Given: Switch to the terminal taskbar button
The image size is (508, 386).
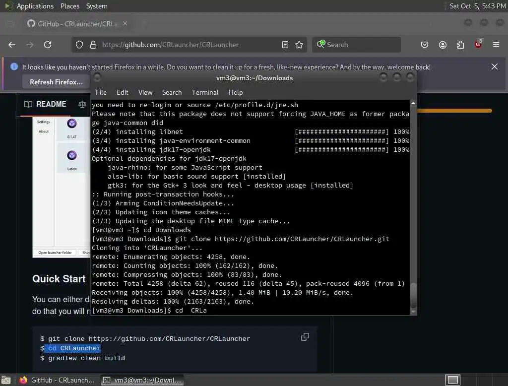Looking at the screenshot, I should coord(142,380).
